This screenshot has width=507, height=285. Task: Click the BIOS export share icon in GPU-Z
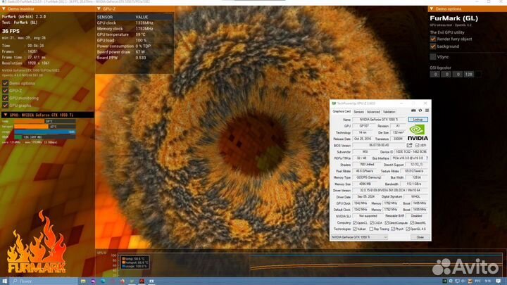click(x=409, y=145)
